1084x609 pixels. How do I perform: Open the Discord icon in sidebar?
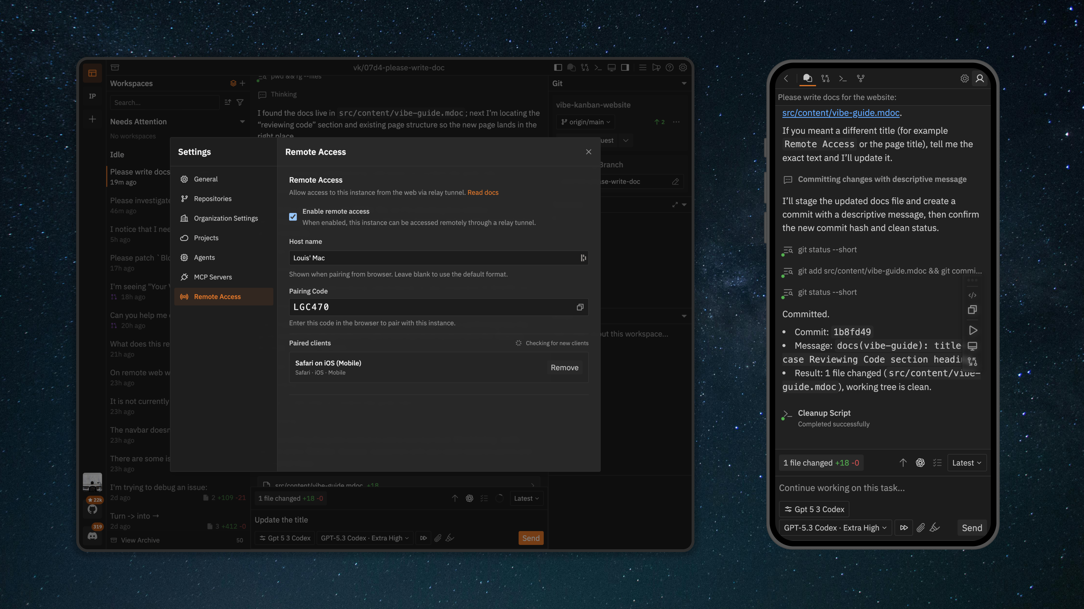click(92, 536)
